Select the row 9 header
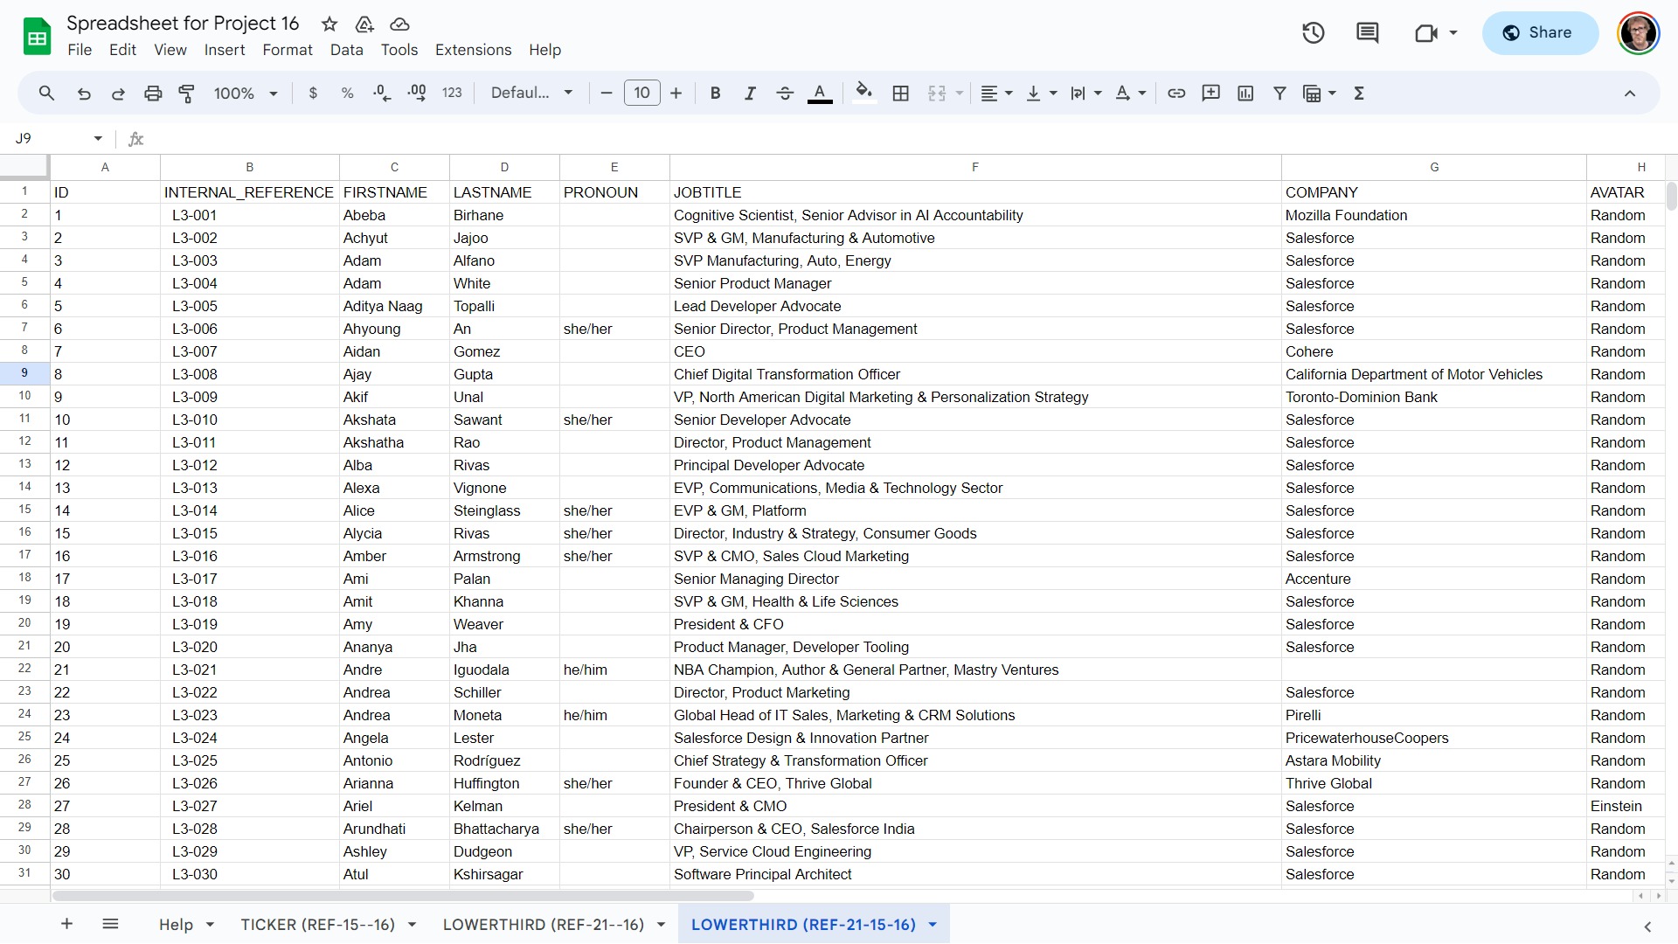 (x=24, y=373)
